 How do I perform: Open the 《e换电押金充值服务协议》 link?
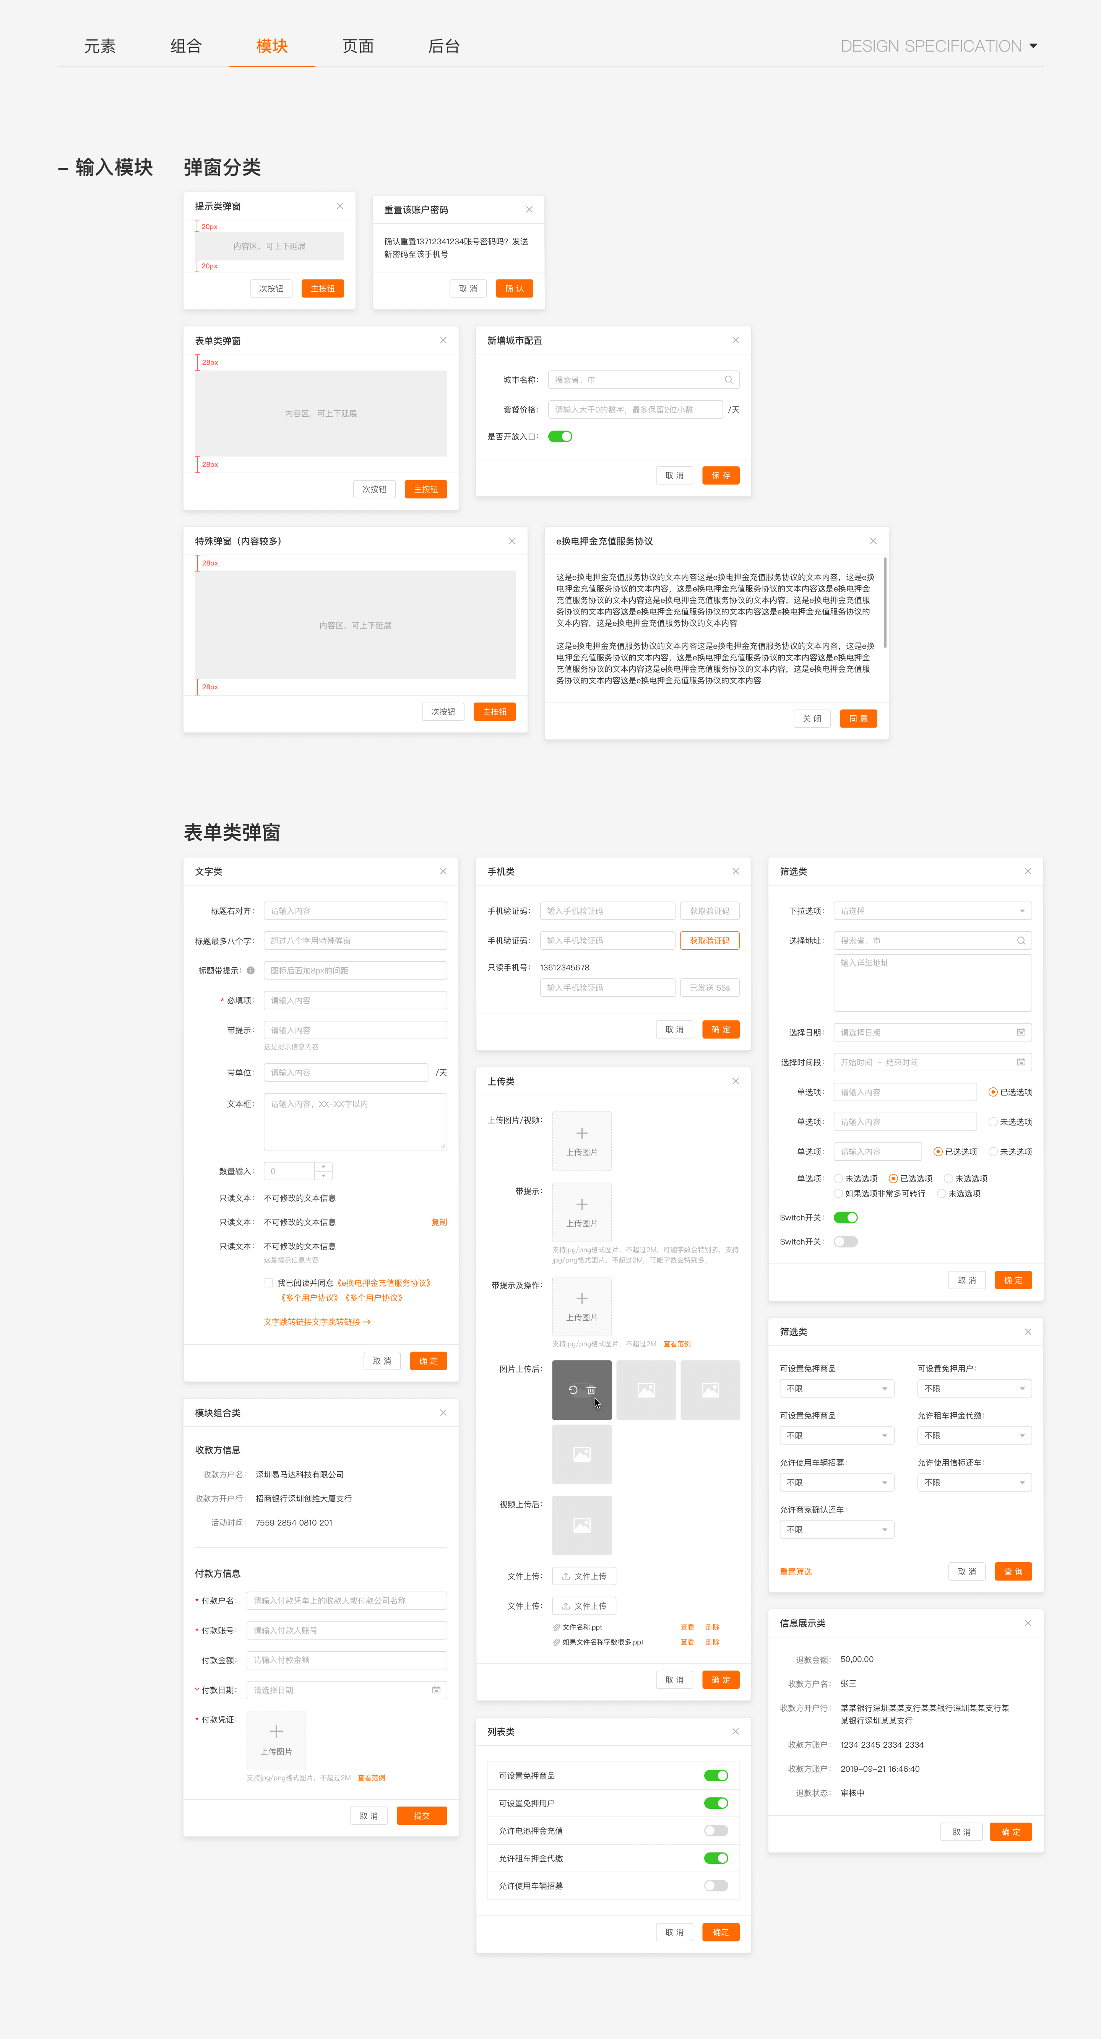click(x=385, y=1283)
